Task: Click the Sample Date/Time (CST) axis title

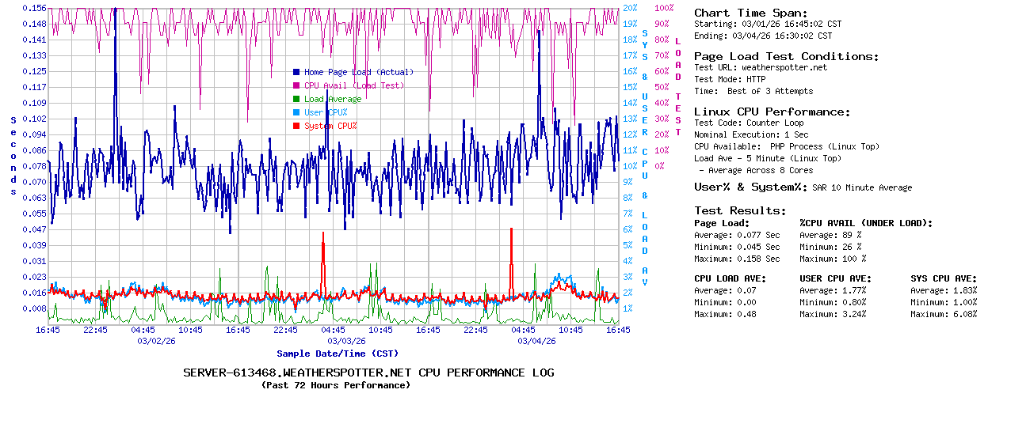Action: (x=337, y=354)
